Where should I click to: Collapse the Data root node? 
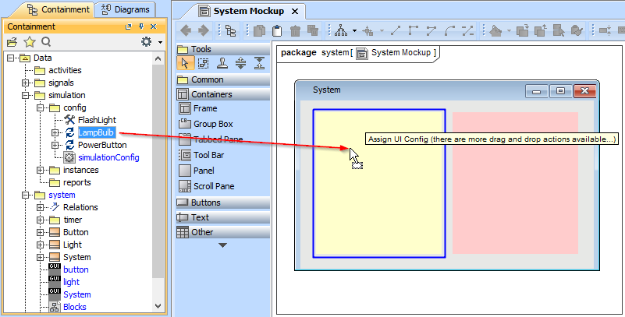click(10, 58)
